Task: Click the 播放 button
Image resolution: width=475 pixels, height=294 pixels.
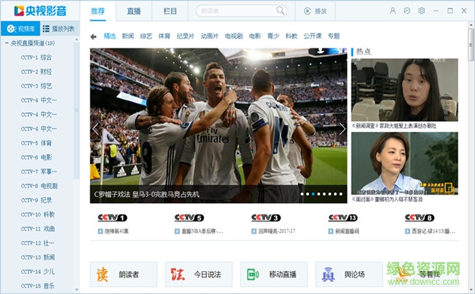Action: point(315,11)
